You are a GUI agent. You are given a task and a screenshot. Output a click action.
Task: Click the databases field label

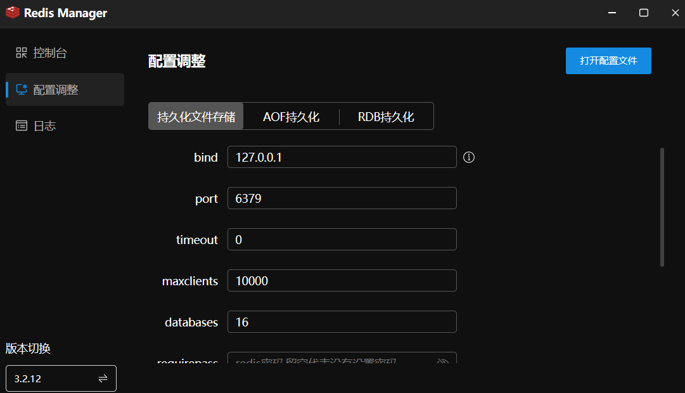191,322
